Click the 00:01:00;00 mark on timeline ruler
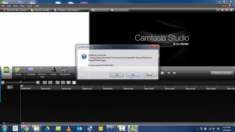The image size is (235, 132). 149,89
